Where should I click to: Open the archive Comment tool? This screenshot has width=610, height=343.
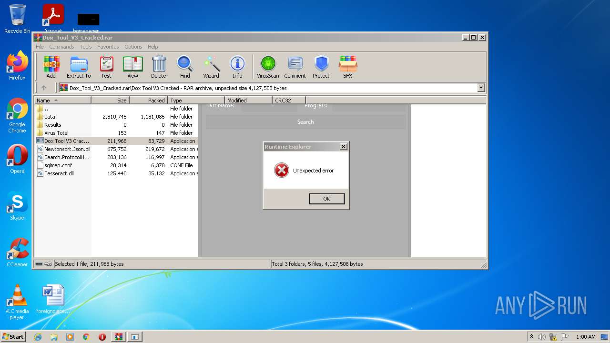[x=295, y=67]
